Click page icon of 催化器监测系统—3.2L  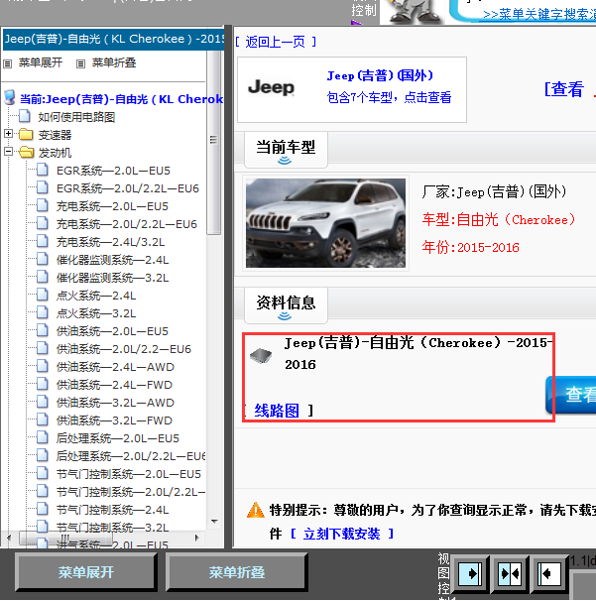pyautogui.click(x=43, y=277)
